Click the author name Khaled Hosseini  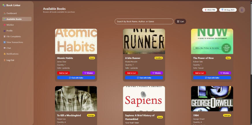point(131,62)
